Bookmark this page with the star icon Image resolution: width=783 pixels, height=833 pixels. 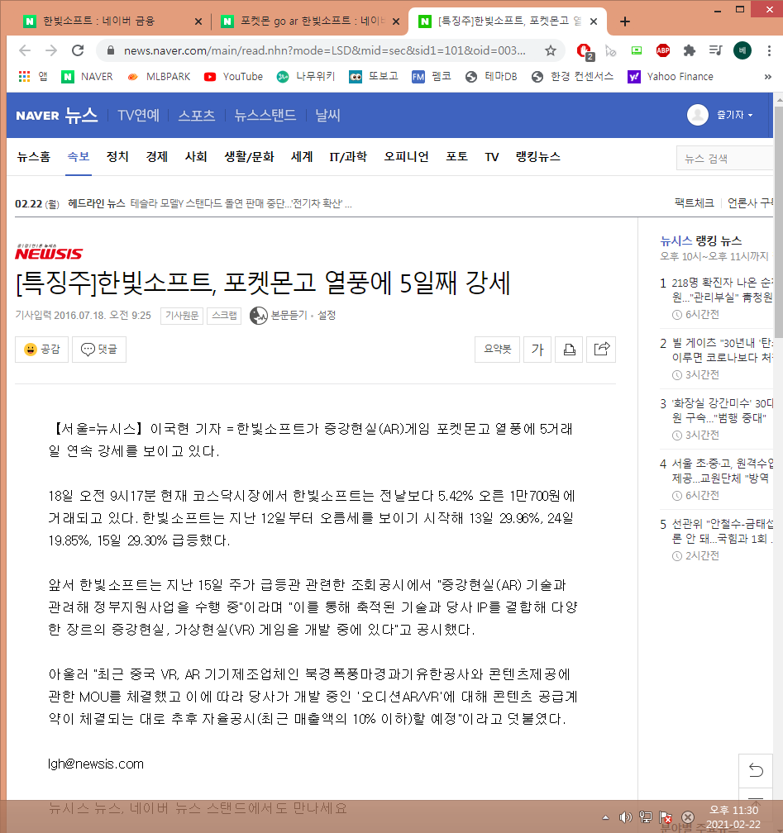point(550,50)
